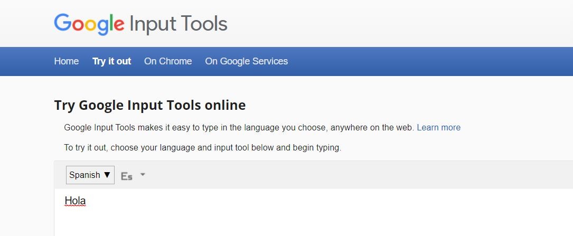Expand the input tool arrow next to Es

coord(143,175)
